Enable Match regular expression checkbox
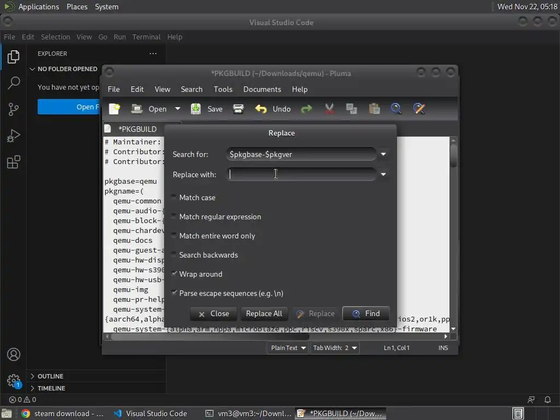560x420 pixels. (174, 217)
